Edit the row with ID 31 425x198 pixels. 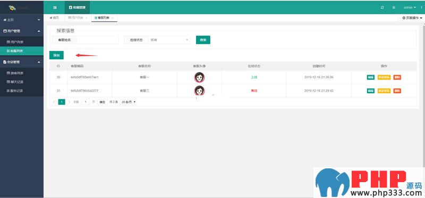coord(370,91)
